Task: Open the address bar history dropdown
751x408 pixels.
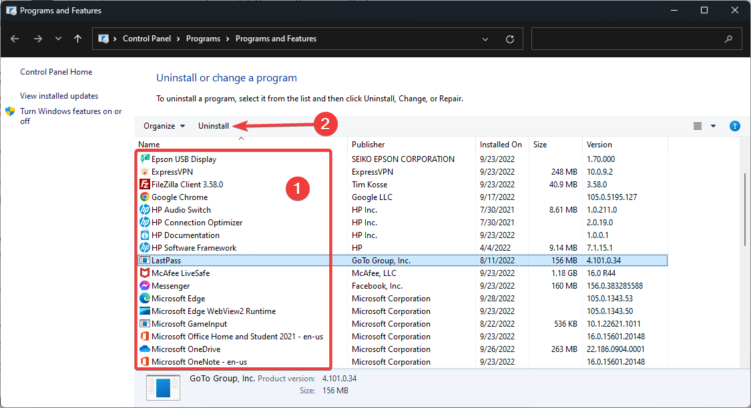Action: point(485,39)
